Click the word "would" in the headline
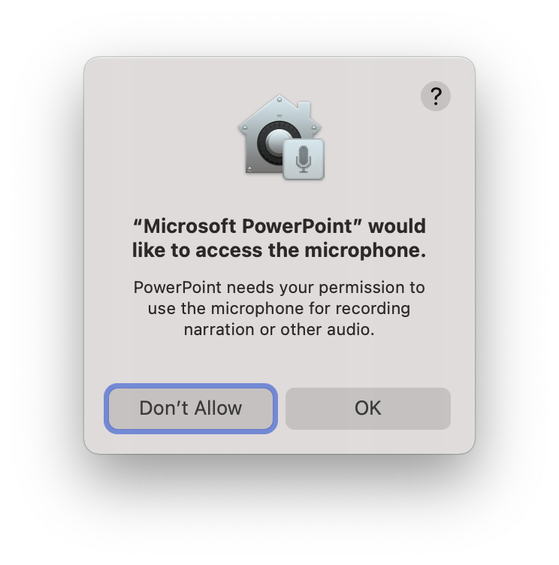The image size is (559, 565). [x=397, y=226]
